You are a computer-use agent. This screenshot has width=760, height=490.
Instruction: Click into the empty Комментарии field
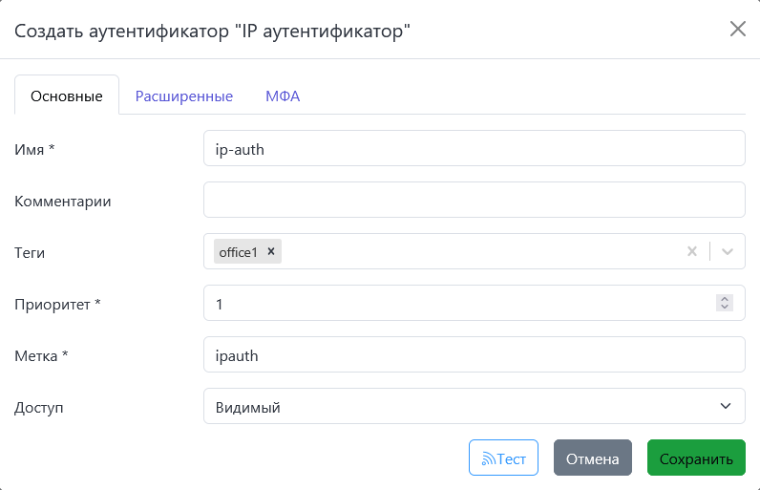474,200
